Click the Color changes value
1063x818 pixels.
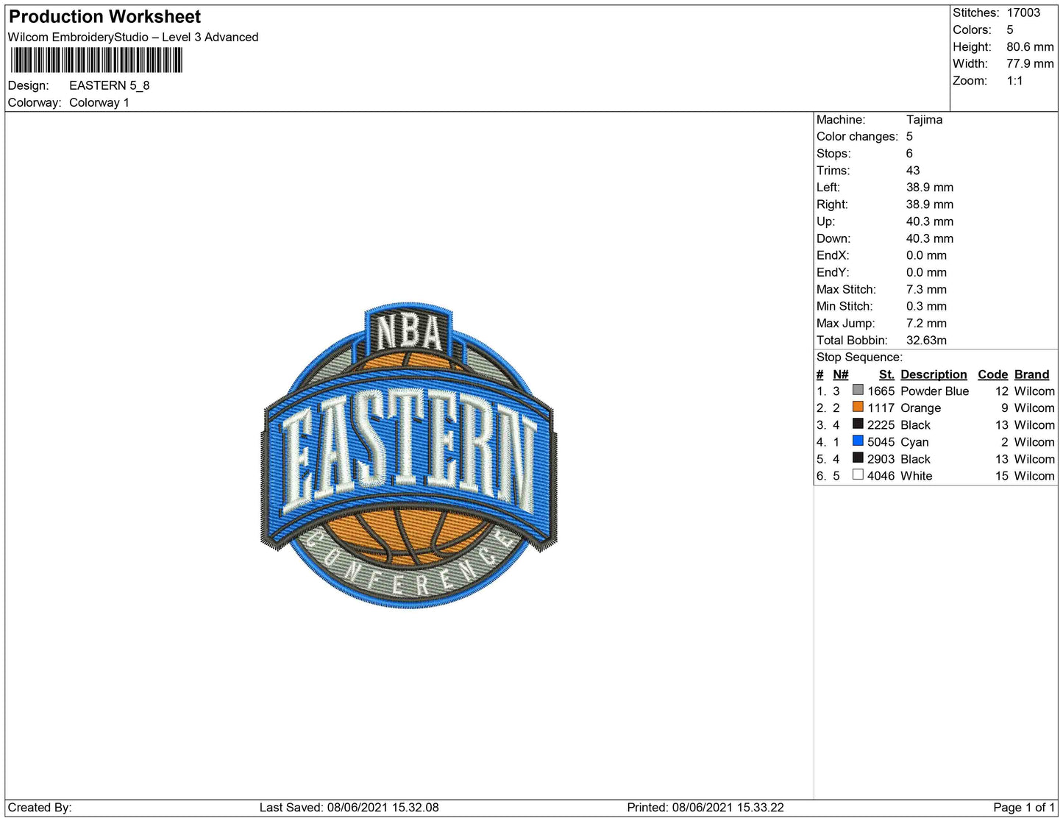(909, 136)
